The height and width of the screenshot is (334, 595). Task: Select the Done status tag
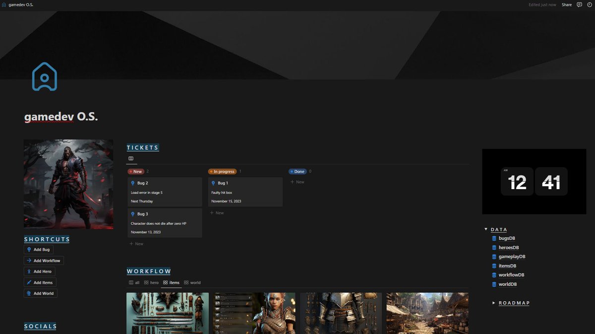[x=297, y=171]
